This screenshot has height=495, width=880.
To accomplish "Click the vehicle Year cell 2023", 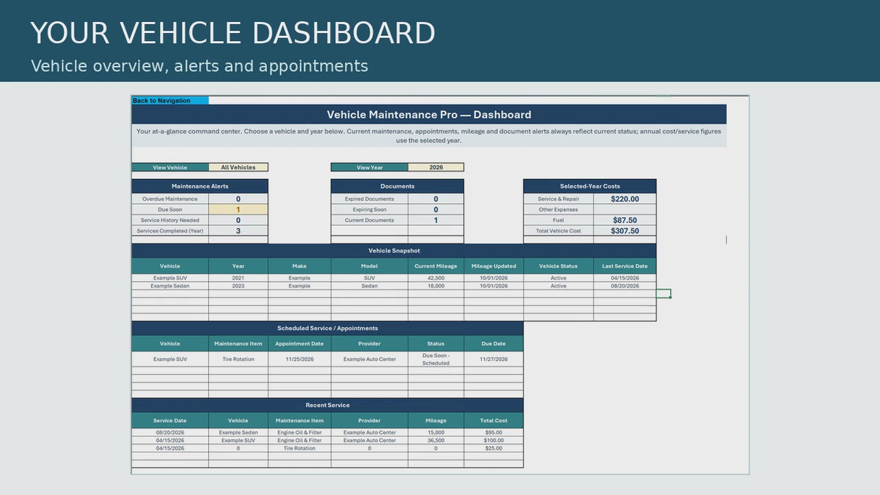I will (238, 286).
